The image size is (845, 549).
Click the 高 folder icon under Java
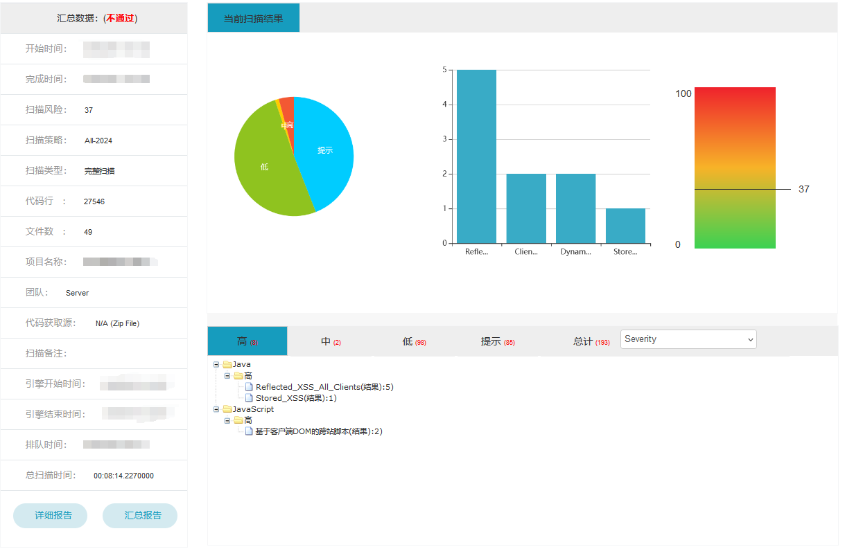(x=238, y=376)
